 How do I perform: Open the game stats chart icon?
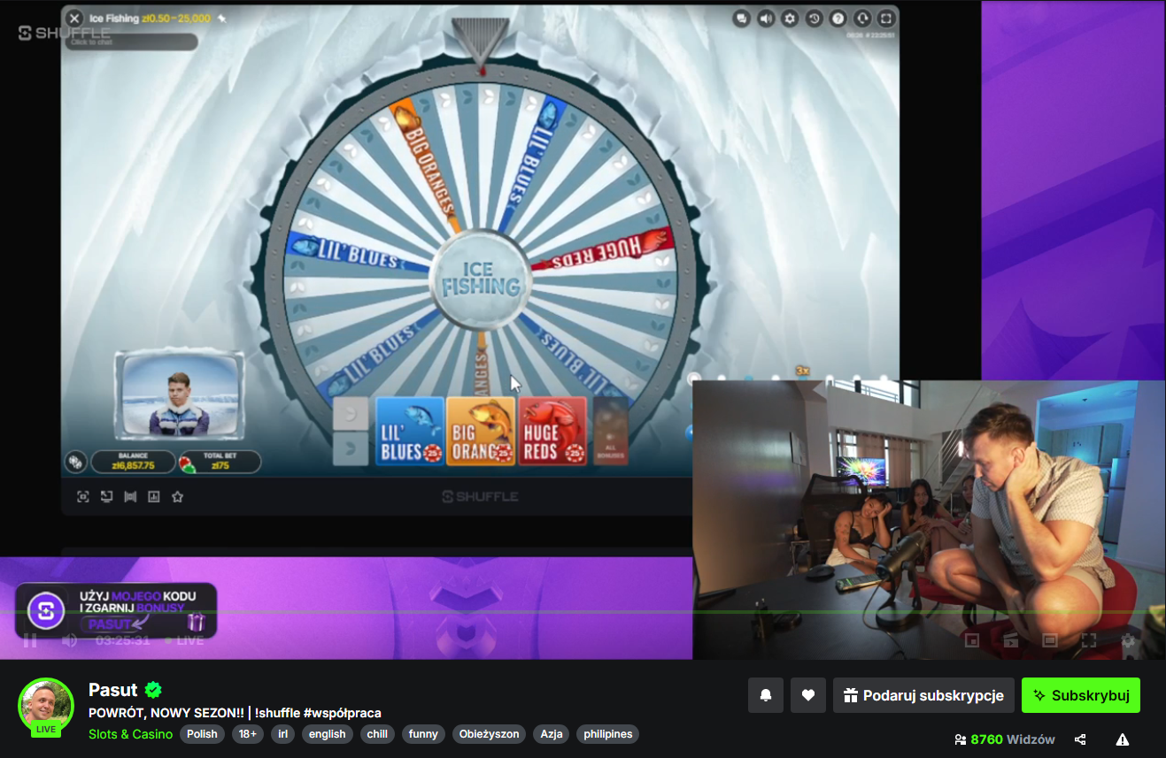tap(154, 497)
